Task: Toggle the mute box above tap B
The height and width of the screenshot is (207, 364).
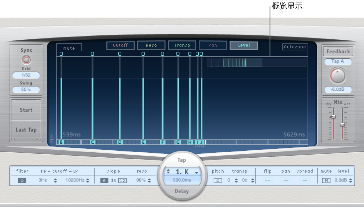Action: tap(61, 54)
